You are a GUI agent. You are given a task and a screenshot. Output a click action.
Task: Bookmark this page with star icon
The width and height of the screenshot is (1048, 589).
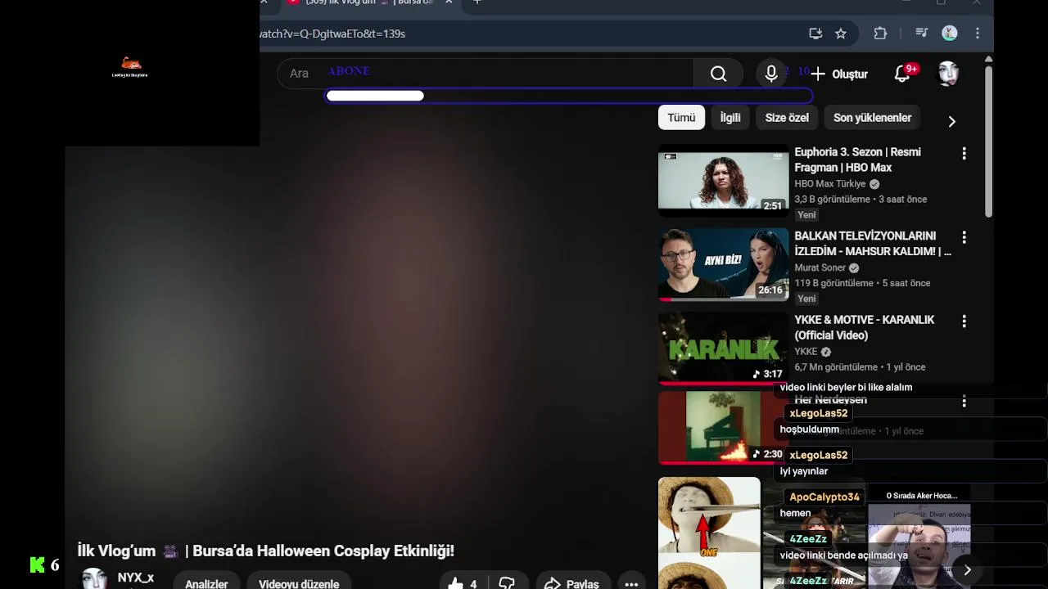click(841, 34)
